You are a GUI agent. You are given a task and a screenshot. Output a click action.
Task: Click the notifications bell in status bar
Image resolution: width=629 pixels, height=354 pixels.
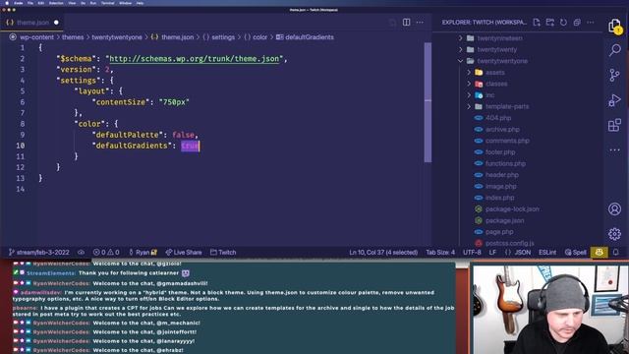616,253
